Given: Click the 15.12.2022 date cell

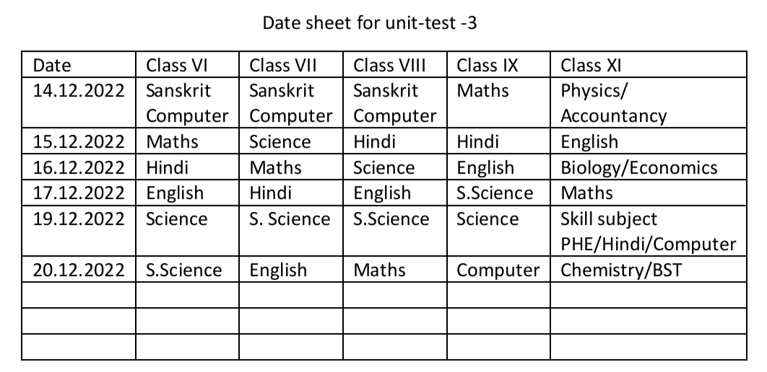Looking at the screenshot, I should click(x=79, y=141).
